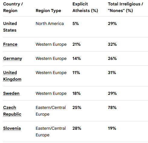Open the Czech Republic link
Image resolution: width=148 pixels, height=143 pixels.
(x=12, y=111)
